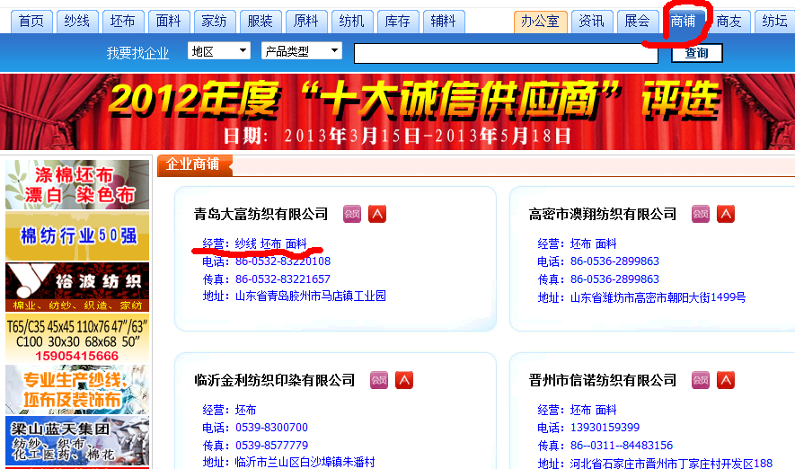Go to the 首页 home tab
795x469 pixels.
point(31,22)
